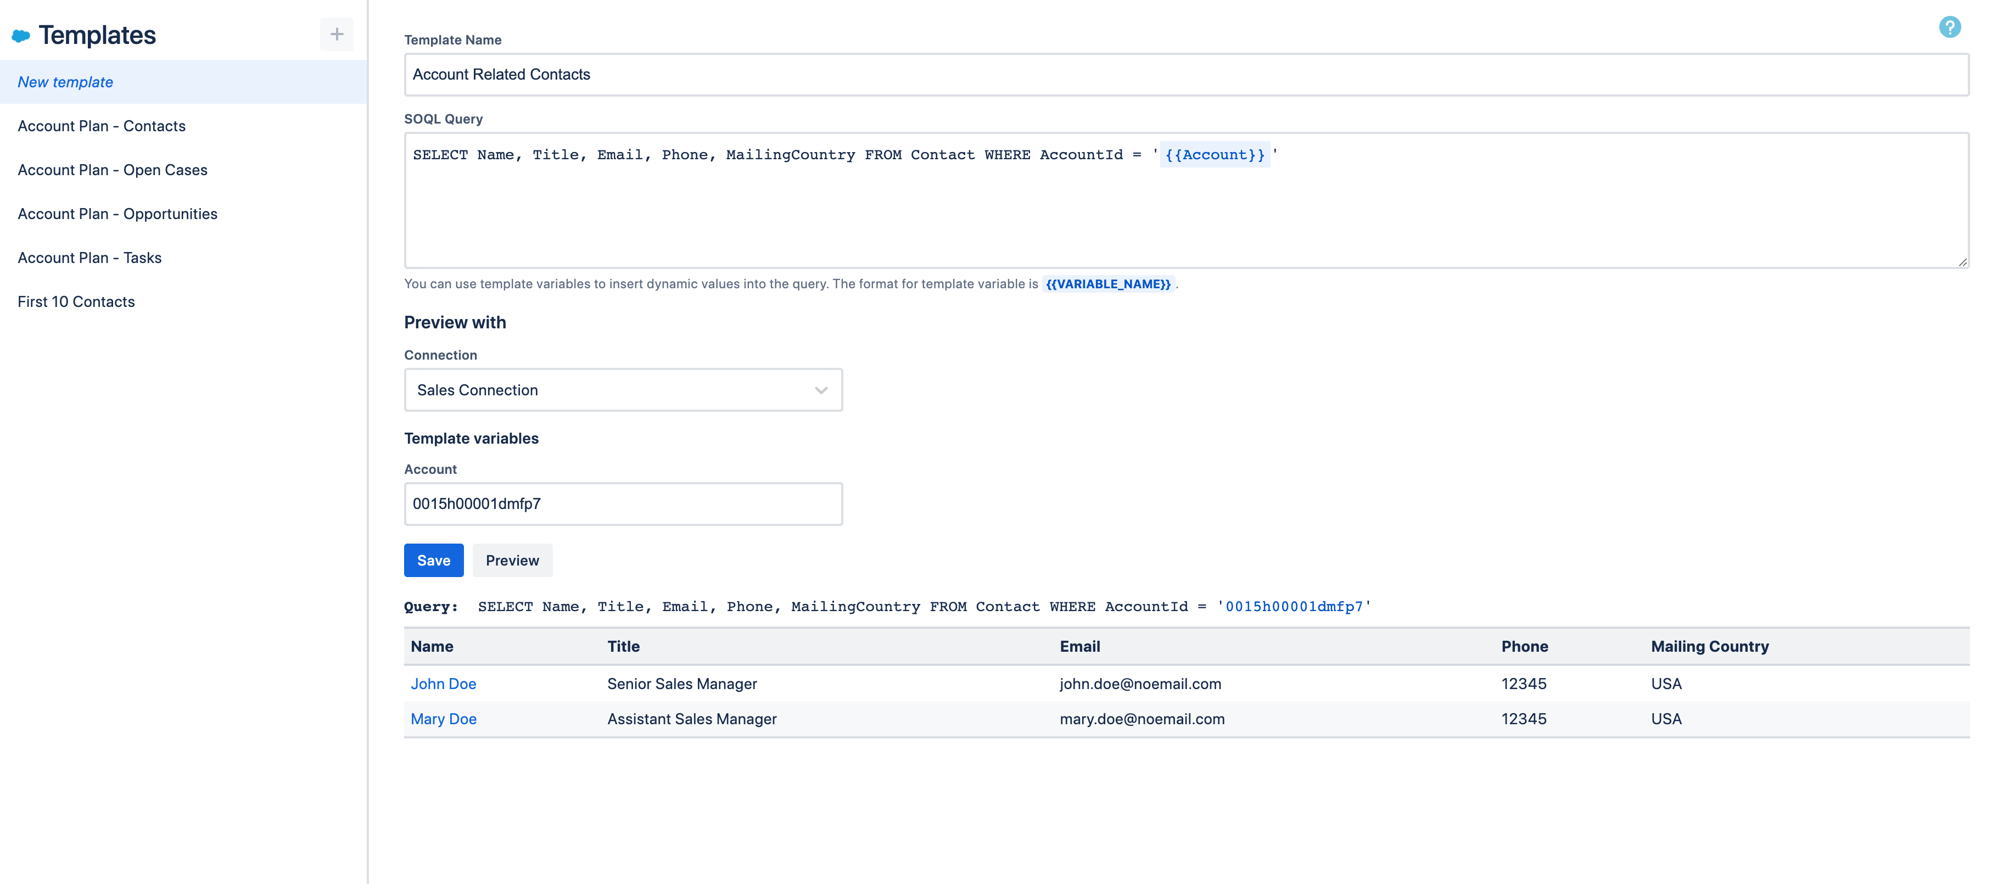The width and height of the screenshot is (1992, 884).
Task: Focus the Account variable input field
Action: (623, 504)
